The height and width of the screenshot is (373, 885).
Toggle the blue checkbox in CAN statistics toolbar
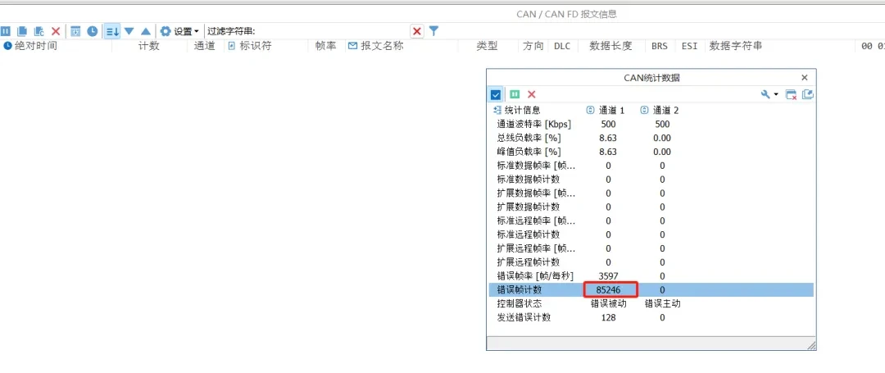coord(496,95)
